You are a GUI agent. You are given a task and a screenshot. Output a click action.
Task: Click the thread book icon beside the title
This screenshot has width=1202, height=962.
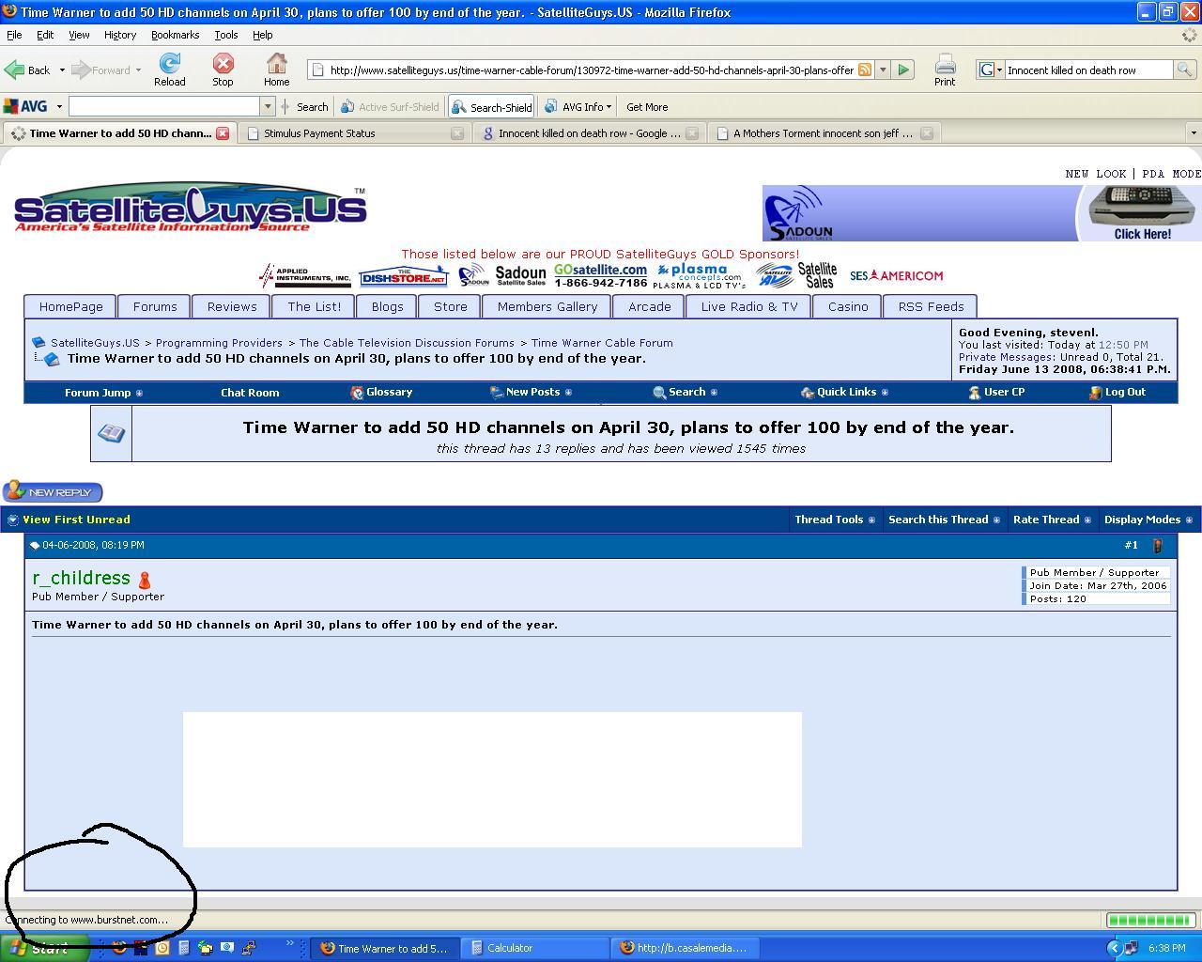(x=111, y=433)
